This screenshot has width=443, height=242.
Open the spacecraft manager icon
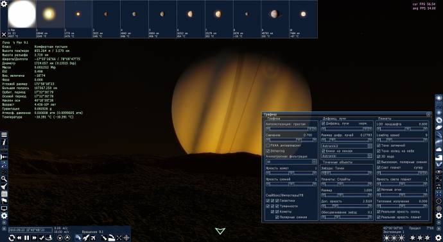(x=4, y=186)
